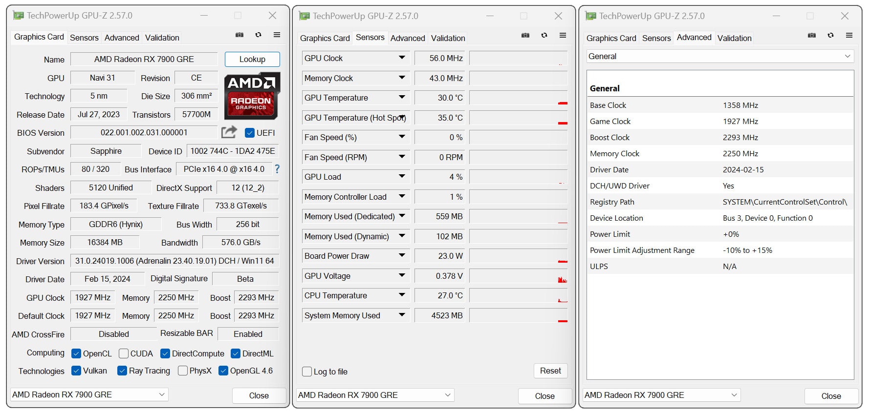Click the BIOS share/export arrow icon
The height and width of the screenshot is (415, 870).
click(x=229, y=132)
